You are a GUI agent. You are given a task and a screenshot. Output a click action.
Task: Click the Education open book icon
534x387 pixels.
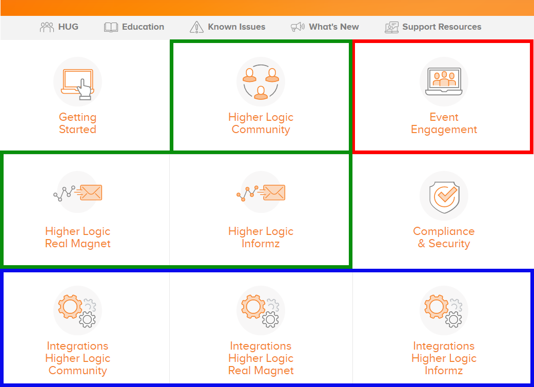point(111,27)
